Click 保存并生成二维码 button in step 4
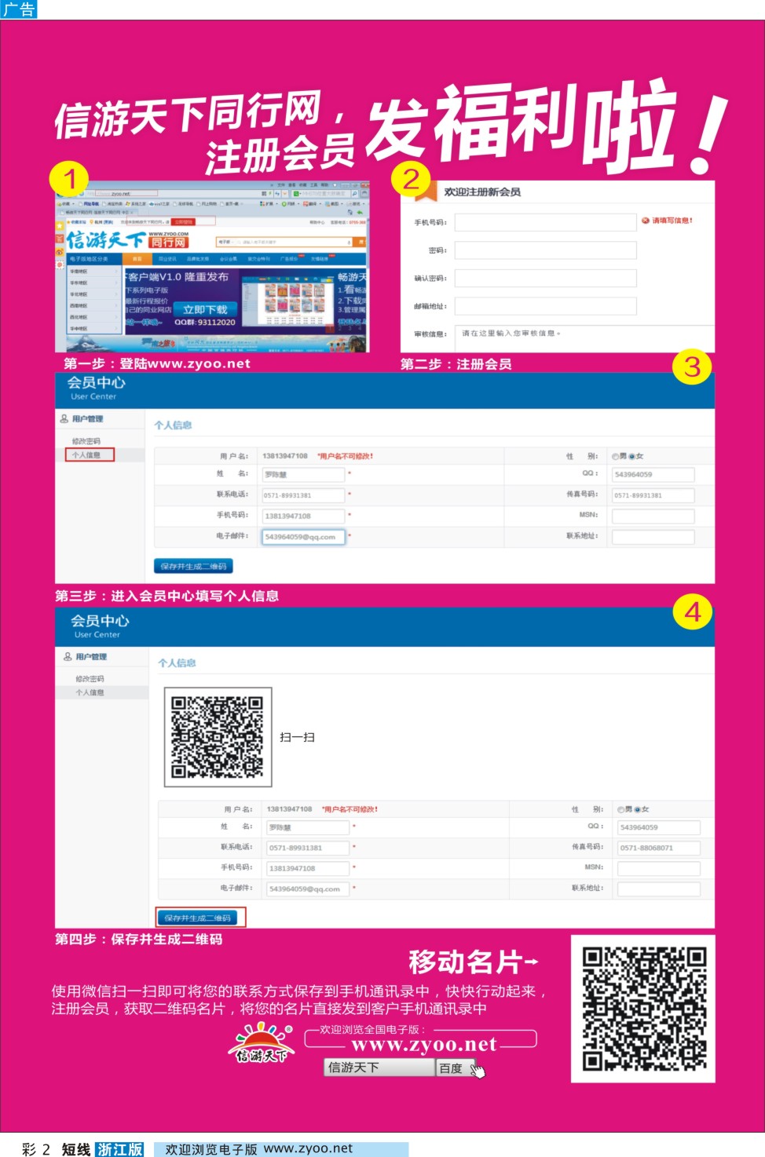765x1157 pixels. [198, 918]
